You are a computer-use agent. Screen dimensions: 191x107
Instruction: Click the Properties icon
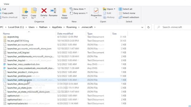pyautogui.click(x=96, y=11)
